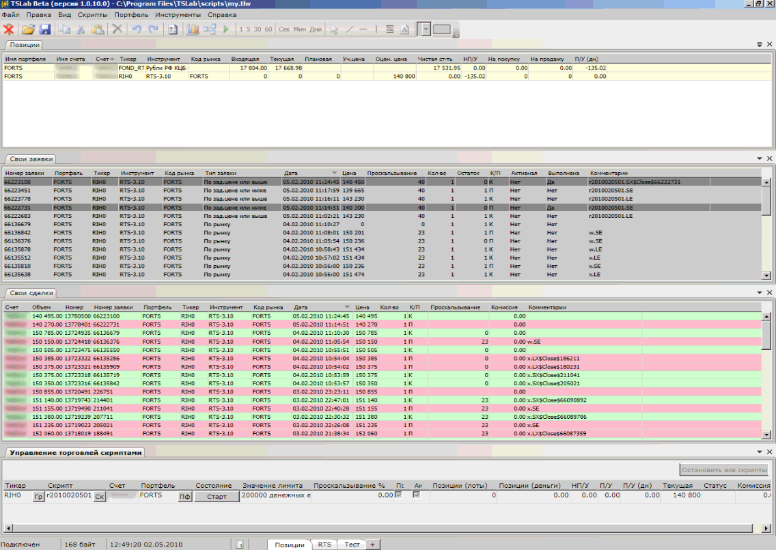This screenshot has width=776, height=550.
Task: Open the 'Скрипты' menu
Action: 92,14
